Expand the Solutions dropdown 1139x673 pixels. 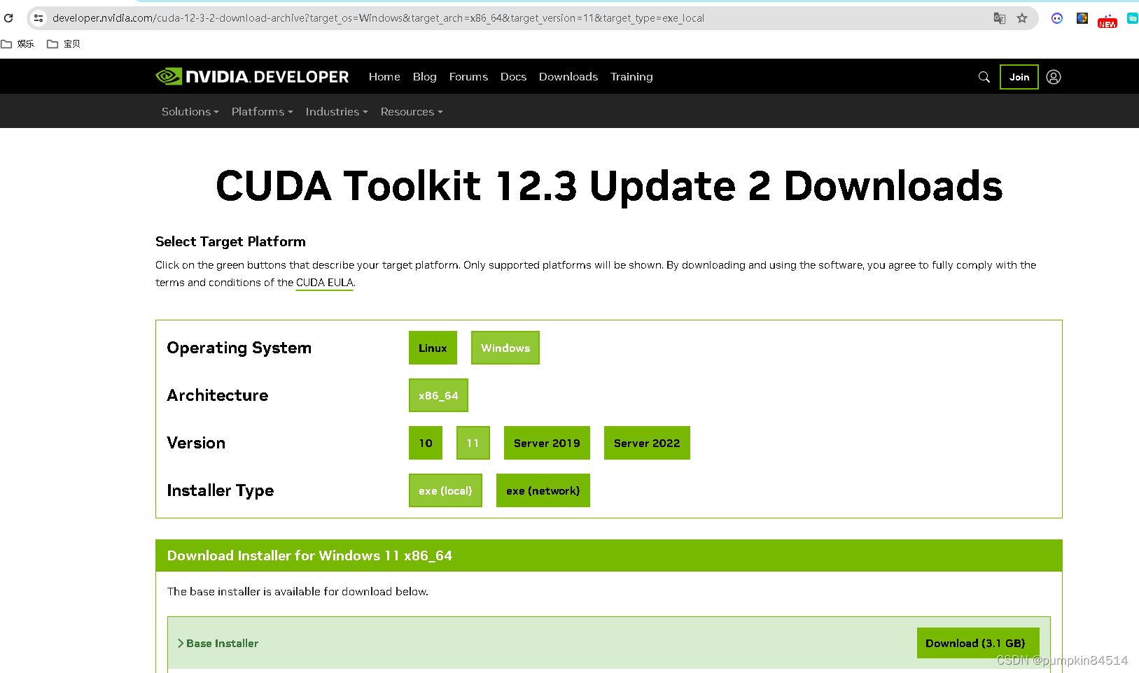tap(190, 111)
